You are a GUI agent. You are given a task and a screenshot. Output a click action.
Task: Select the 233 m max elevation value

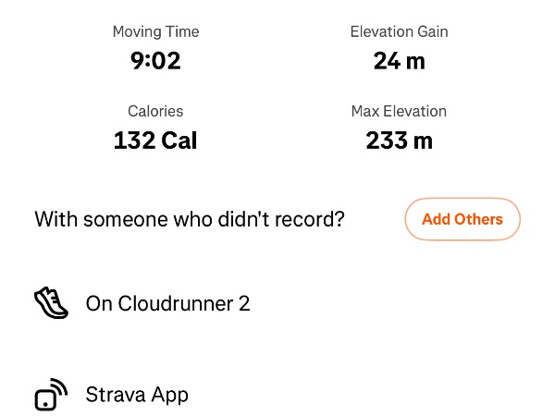(x=399, y=141)
